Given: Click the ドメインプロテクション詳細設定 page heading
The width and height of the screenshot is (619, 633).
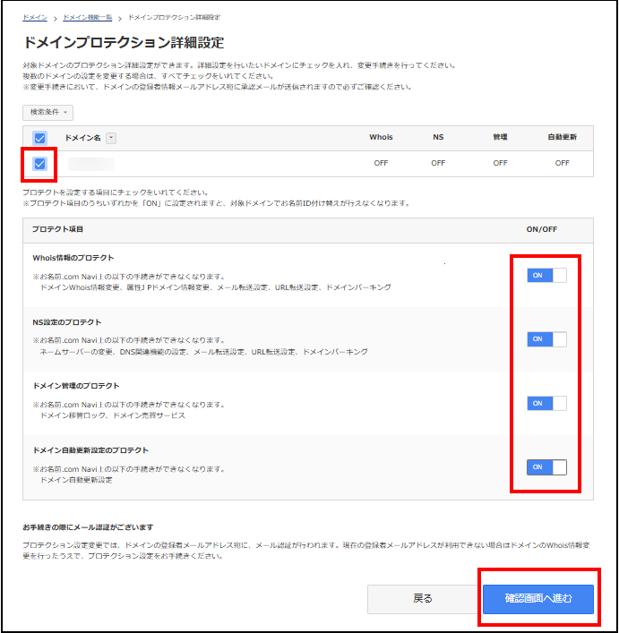Looking at the screenshot, I should [x=124, y=43].
